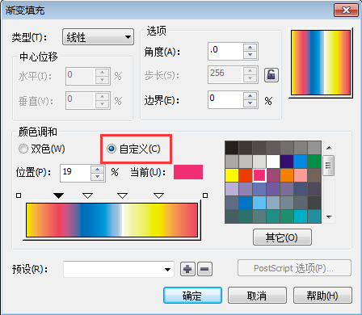Click the 帮助(H) button
362x315 pixels.
[322, 296]
